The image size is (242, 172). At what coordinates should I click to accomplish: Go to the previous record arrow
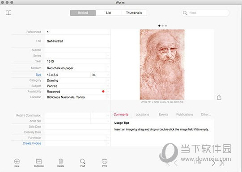(176, 163)
